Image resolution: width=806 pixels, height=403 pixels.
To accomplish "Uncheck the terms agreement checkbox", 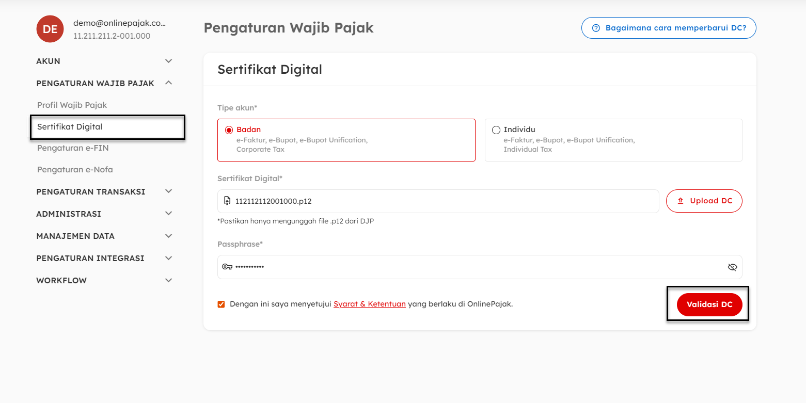I will click(x=222, y=304).
